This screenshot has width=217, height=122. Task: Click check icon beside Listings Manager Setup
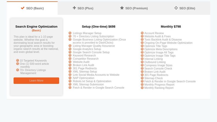tap(70, 33)
